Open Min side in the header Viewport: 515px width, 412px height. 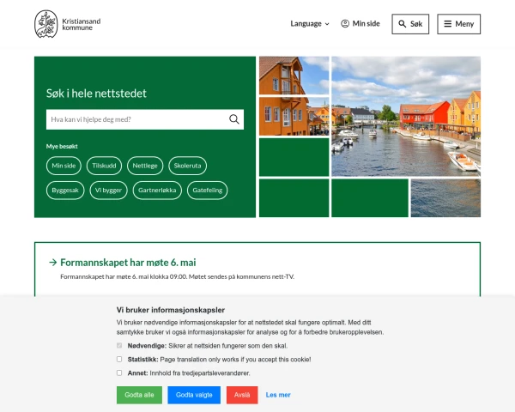tap(360, 24)
